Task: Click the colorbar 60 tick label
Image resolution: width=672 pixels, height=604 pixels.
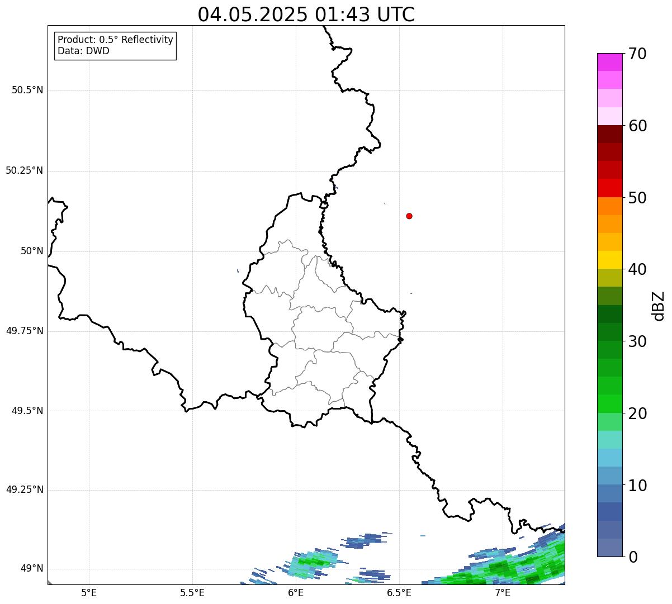Action: click(x=638, y=126)
